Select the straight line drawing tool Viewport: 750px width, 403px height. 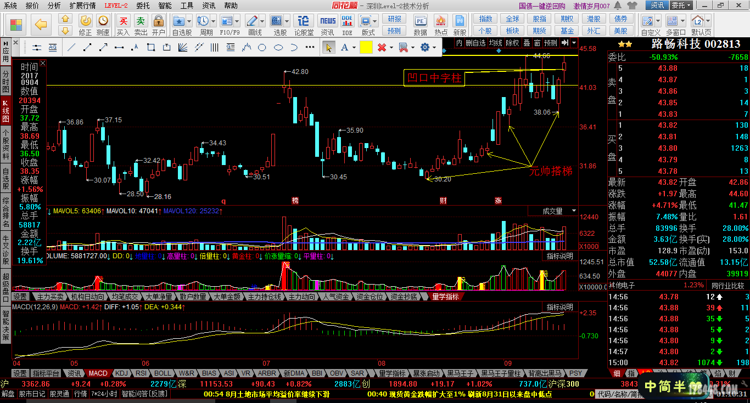(x=71, y=48)
